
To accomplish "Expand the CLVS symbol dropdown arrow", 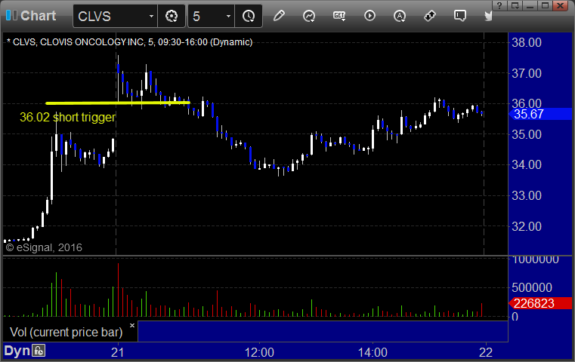I will coord(151,16).
